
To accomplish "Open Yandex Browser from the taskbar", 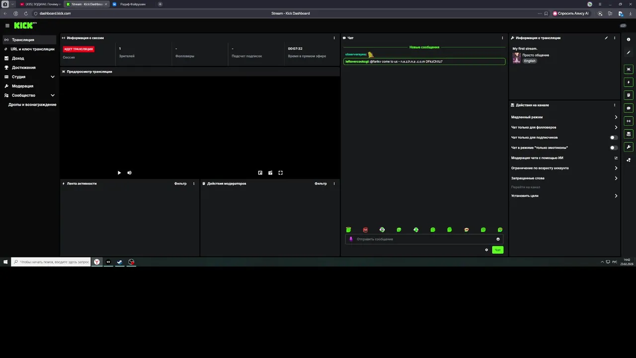I will tap(97, 262).
